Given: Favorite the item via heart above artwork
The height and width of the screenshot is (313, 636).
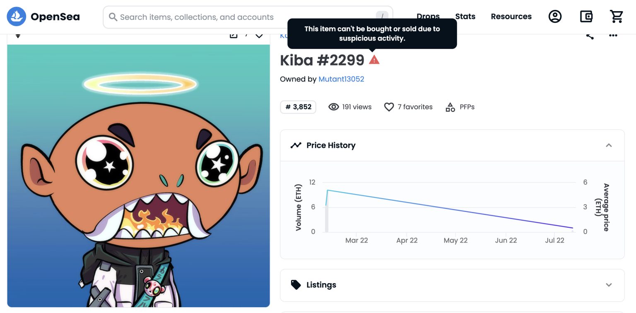Looking at the screenshot, I should pos(259,36).
